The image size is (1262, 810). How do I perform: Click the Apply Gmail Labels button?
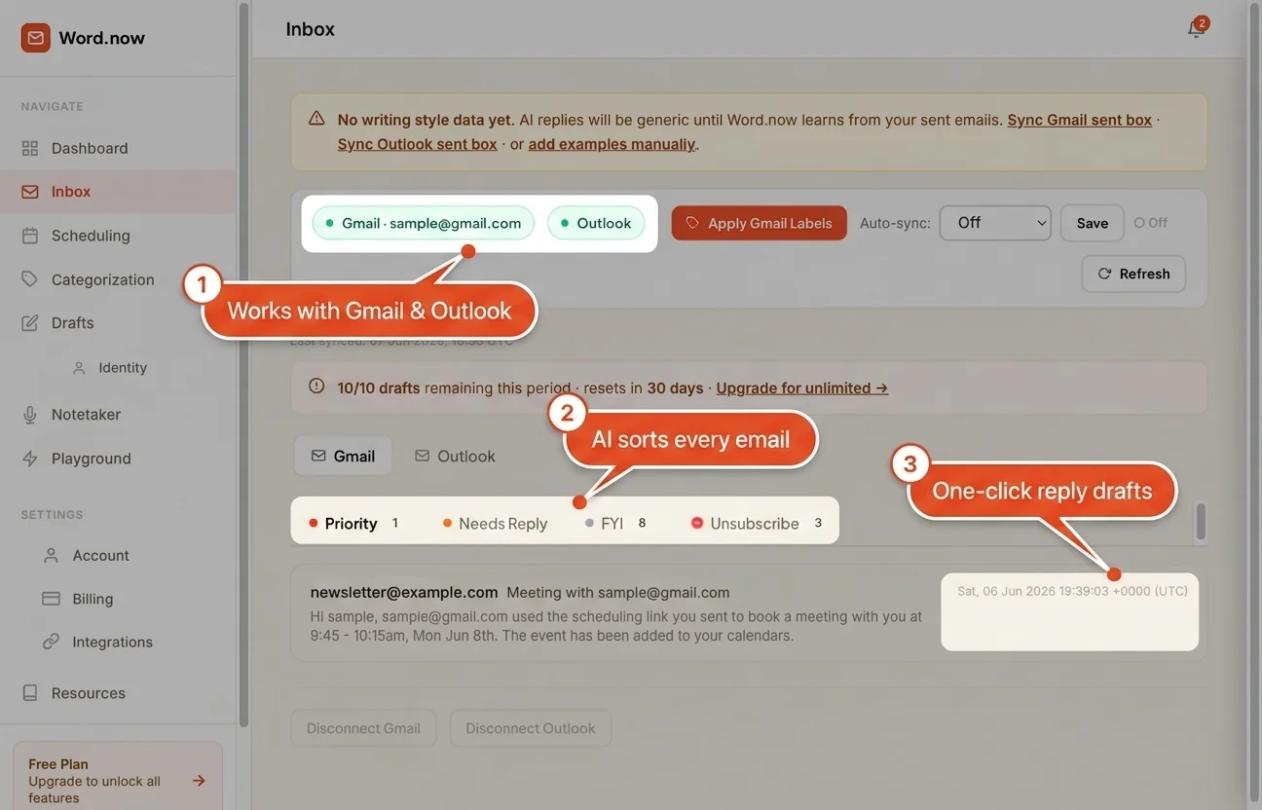760,223
